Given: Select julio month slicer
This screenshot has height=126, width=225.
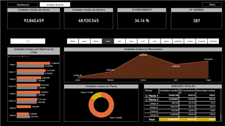Looking at the screenshot, I should (155, 41).
